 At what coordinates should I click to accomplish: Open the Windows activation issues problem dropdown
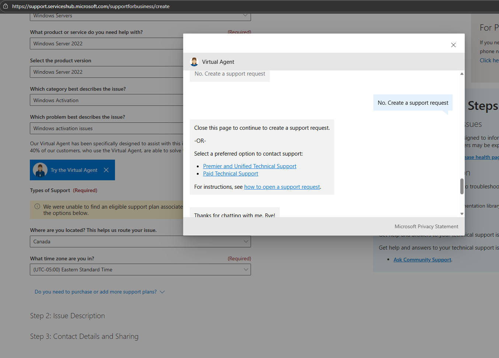click(x=107, y=128)
